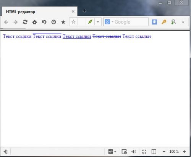Toggle the sidebar panel icon in status bar

6,152
